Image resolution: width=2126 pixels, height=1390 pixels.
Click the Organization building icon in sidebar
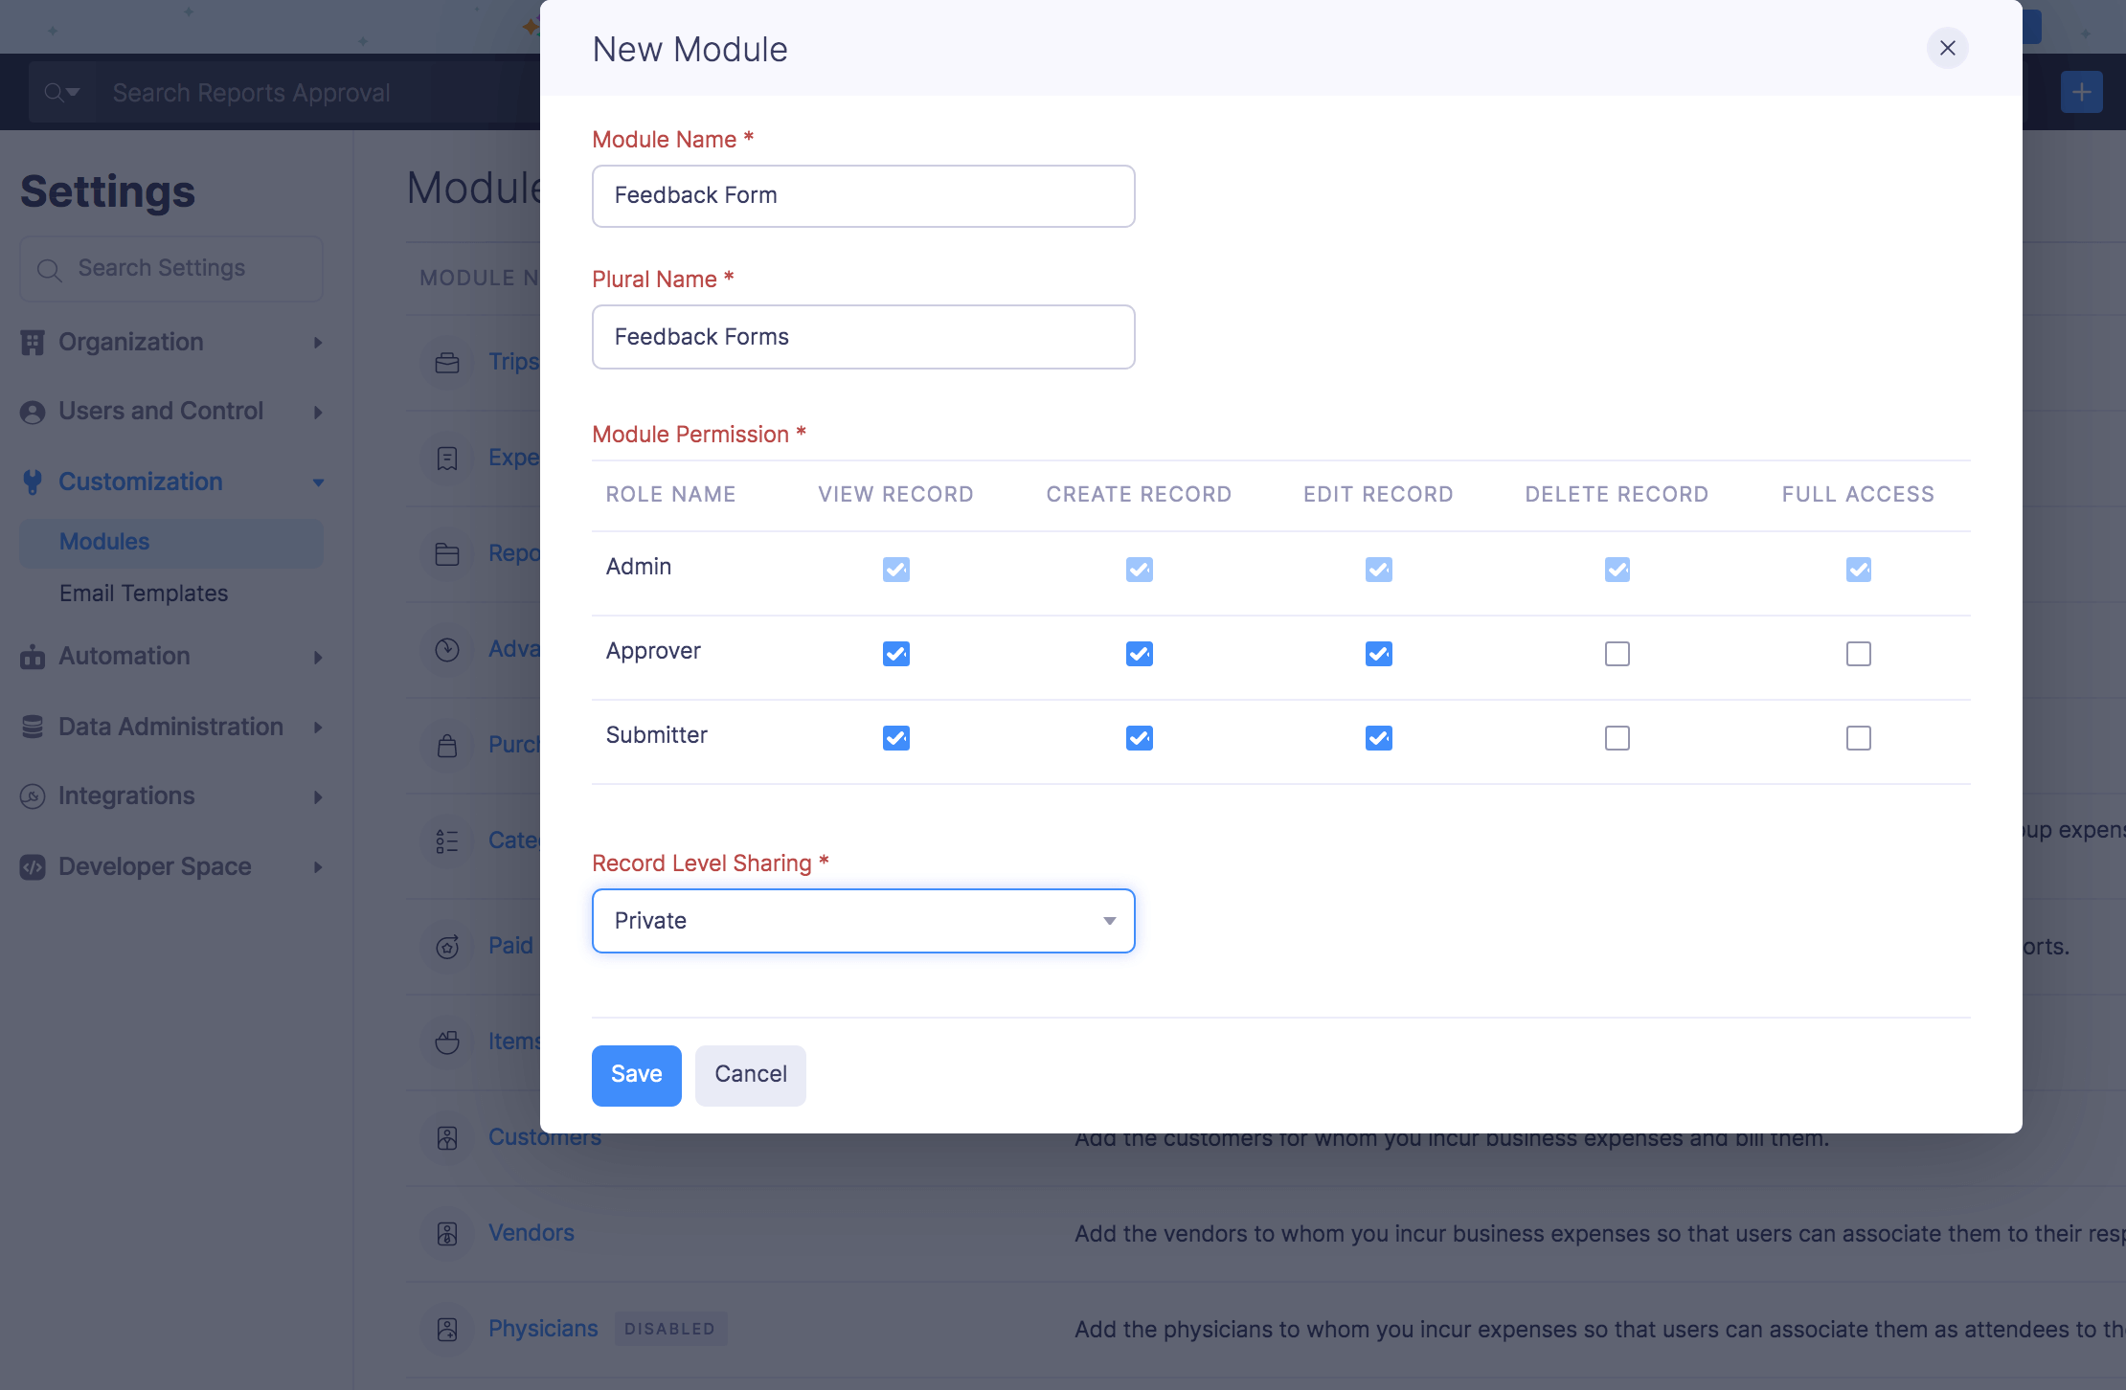(33, 343)
